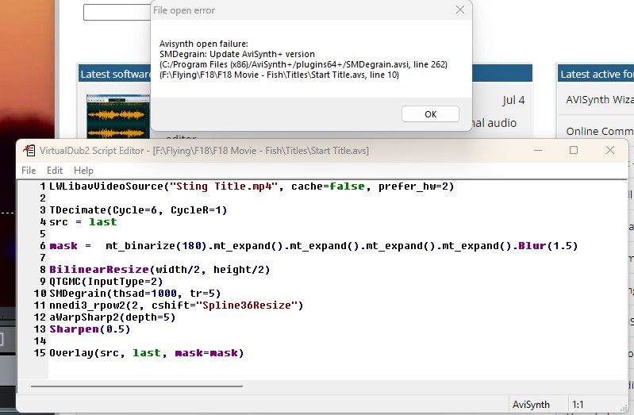Viewport: 634px width, 415px height.
Task: Click the search input field on the web page
Action: pyautogui.click(x=117, y=12)
